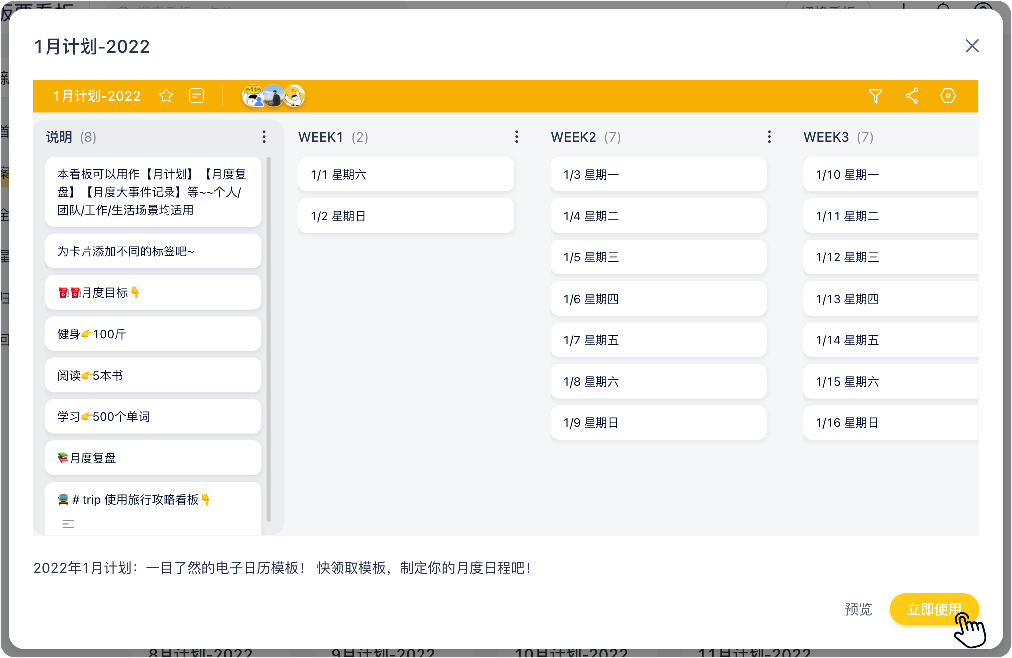Click the third member avatar
Viewport: 1012px width, 658px height.
pos(295,96)
